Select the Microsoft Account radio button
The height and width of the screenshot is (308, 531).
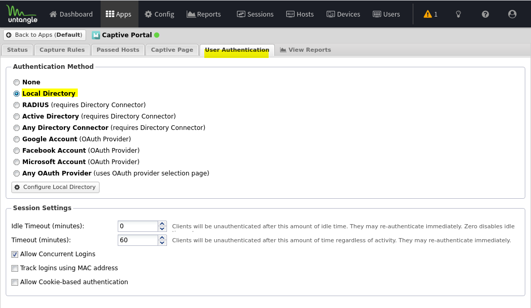tap(16, 162)
